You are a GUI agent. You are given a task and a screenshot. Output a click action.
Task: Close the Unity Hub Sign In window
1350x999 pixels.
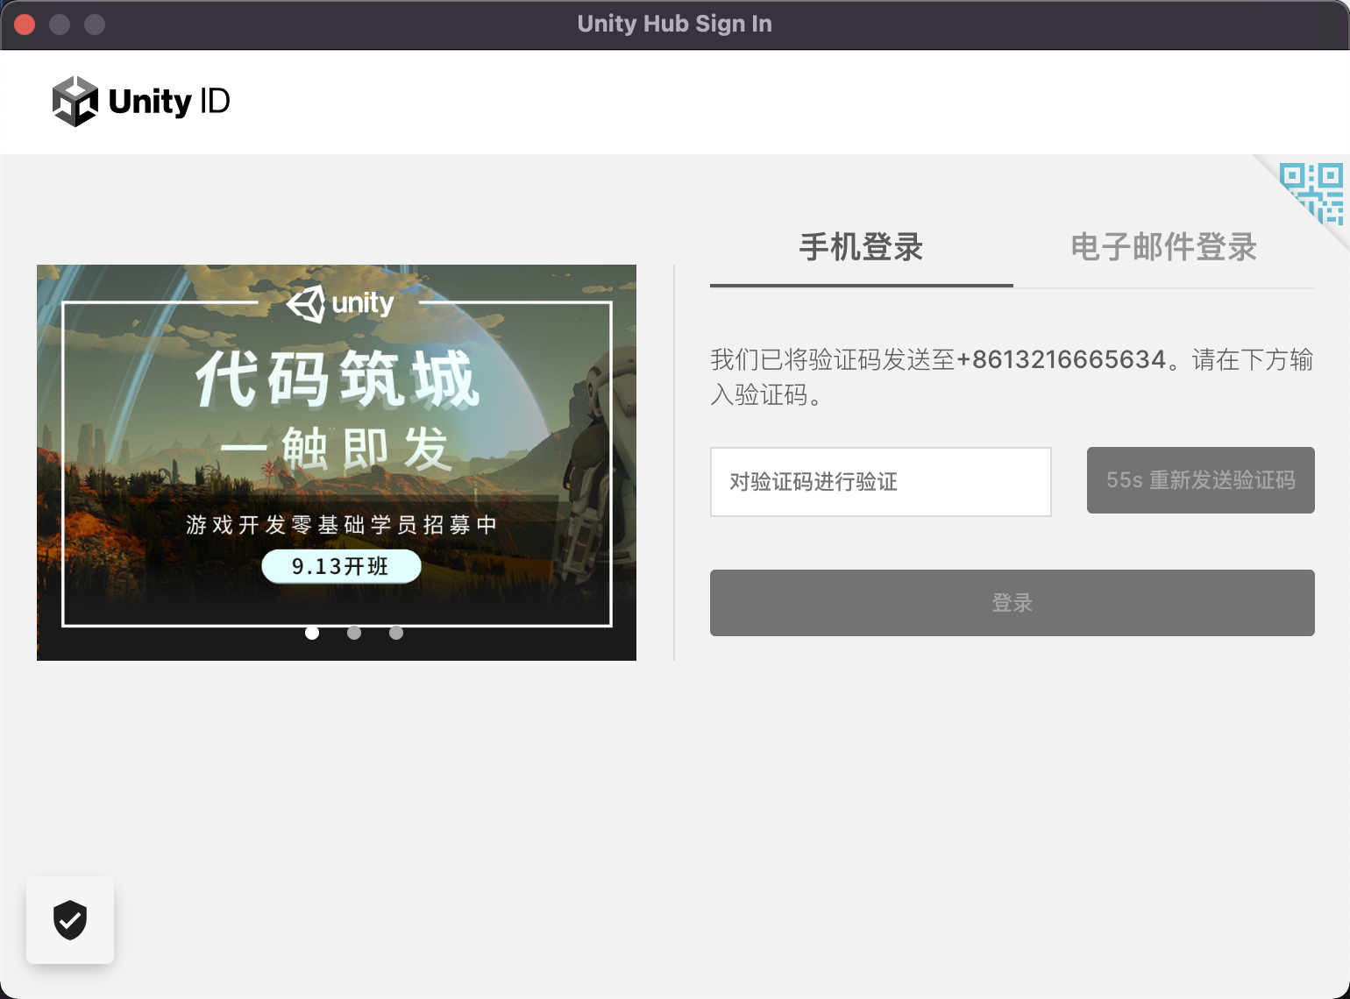click(25, 25)
